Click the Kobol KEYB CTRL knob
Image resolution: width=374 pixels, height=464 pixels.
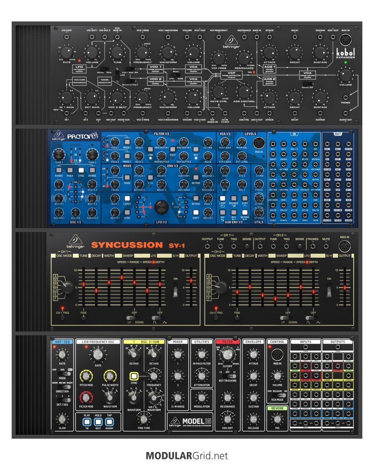(x=219, y=92)
